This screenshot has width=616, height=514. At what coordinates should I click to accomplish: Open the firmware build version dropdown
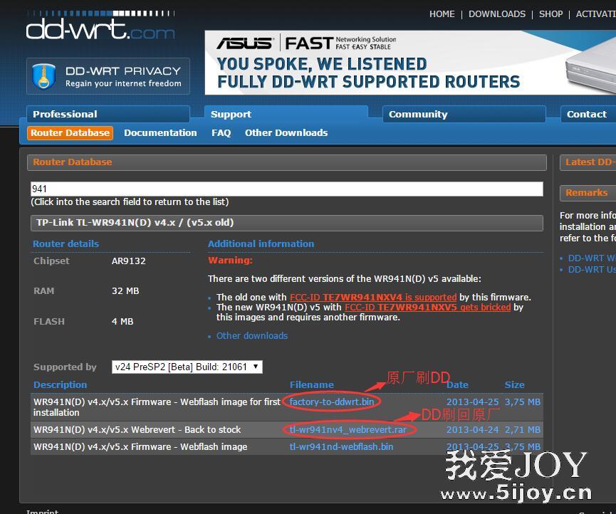(187, 367)
